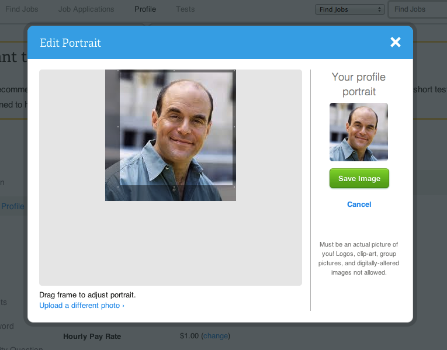Click the Find Jobs search field
Screen dimensions: 447x350
pyautogui.click(x=418, y=9)
